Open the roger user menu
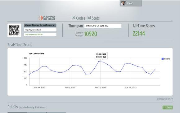Viewport: 180px width, 113px height. (131, 3)
